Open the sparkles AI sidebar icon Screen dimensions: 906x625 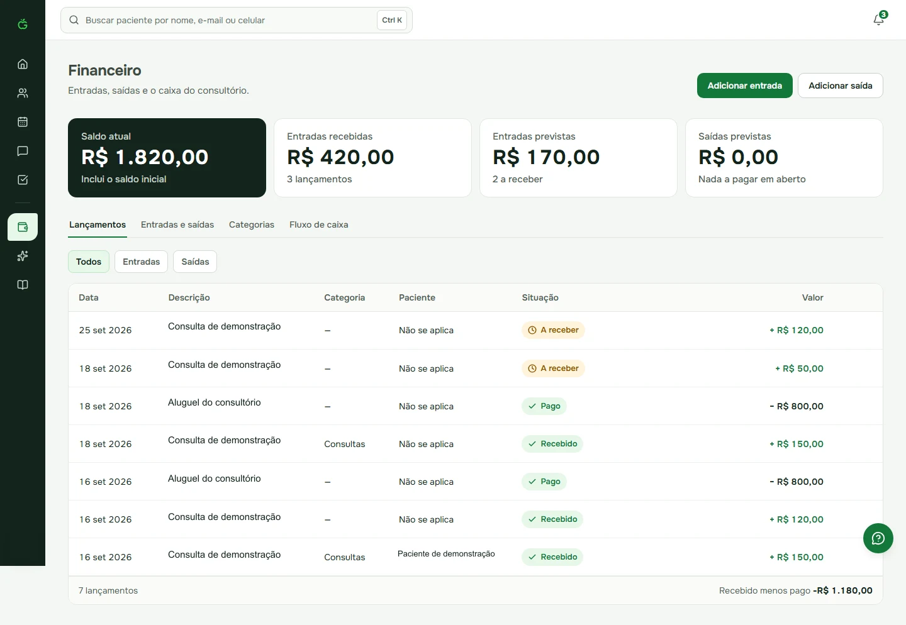pyautogui.click(x=23, y=256)
